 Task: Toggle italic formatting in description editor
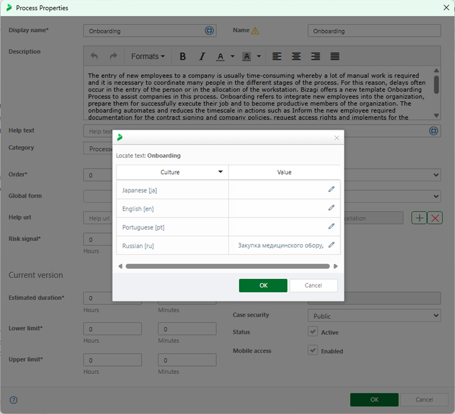click(x=202, y=56)
